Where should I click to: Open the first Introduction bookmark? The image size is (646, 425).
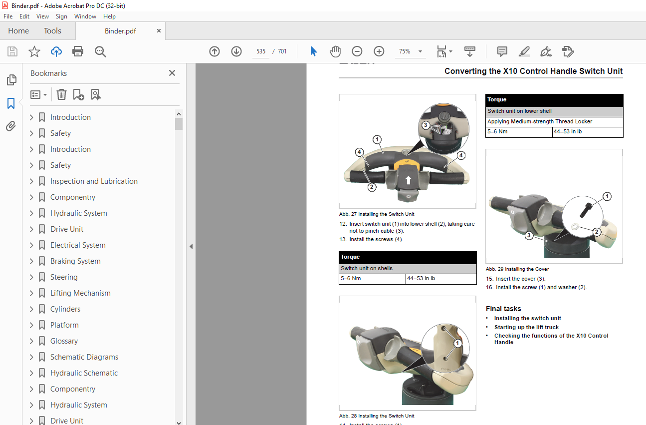pyautogui.click(x=70, y=117)
